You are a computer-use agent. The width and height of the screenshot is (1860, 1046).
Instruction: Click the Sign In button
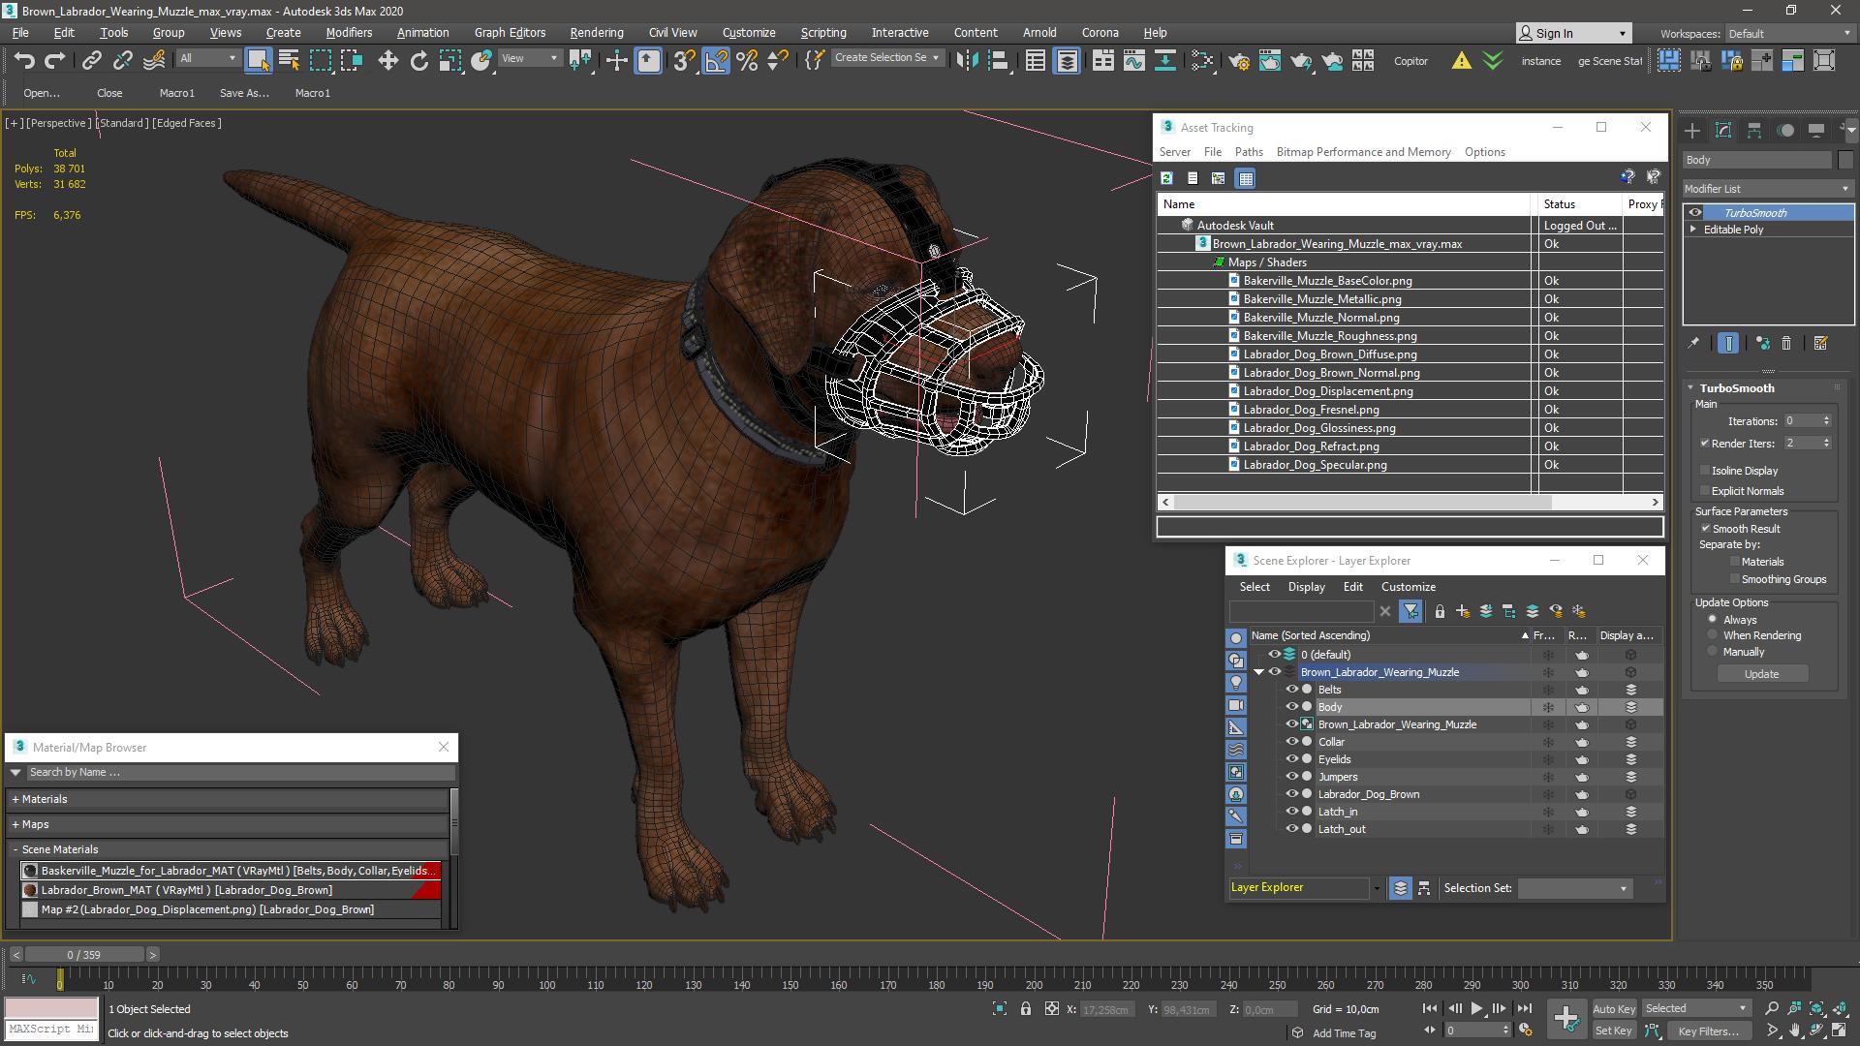[x=1573, y=33]
